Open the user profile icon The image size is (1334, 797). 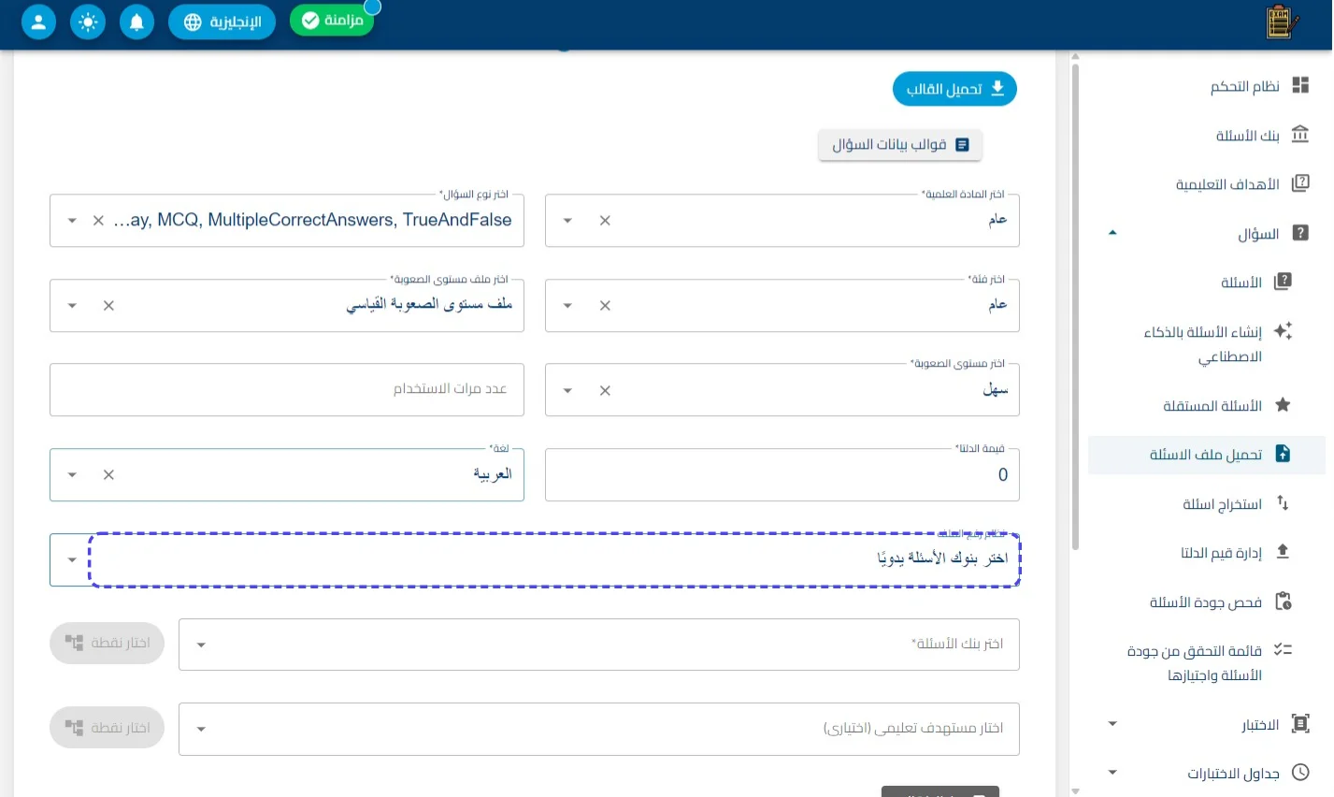coord(38,22)
